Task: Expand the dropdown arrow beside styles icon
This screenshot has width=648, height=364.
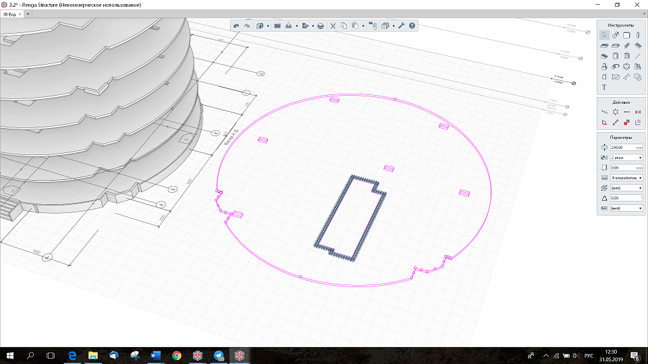Action: pos(394,26)
